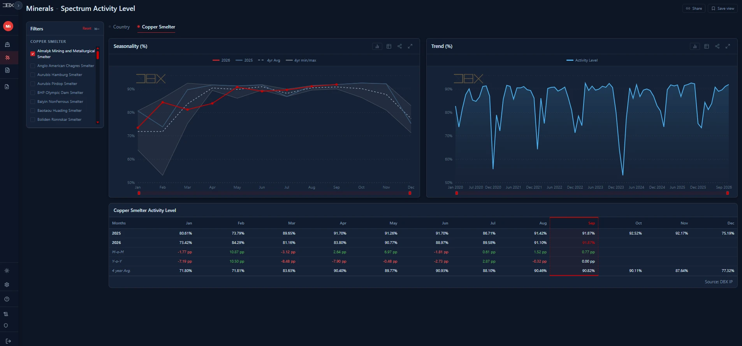Viewport: 742px width, 346px height.
Task: Switch to the Country tab
Action: tap(121, 27)
